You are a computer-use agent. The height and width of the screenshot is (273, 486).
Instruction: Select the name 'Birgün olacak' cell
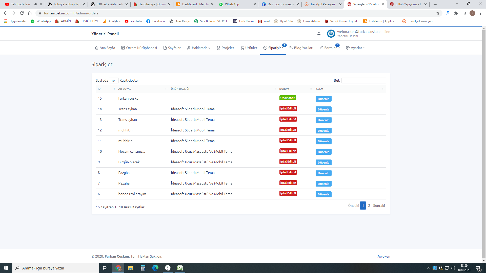(x=129, y=162)
